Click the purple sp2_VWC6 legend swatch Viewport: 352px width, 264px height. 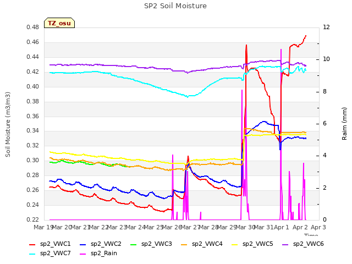[x=285, y=244]
